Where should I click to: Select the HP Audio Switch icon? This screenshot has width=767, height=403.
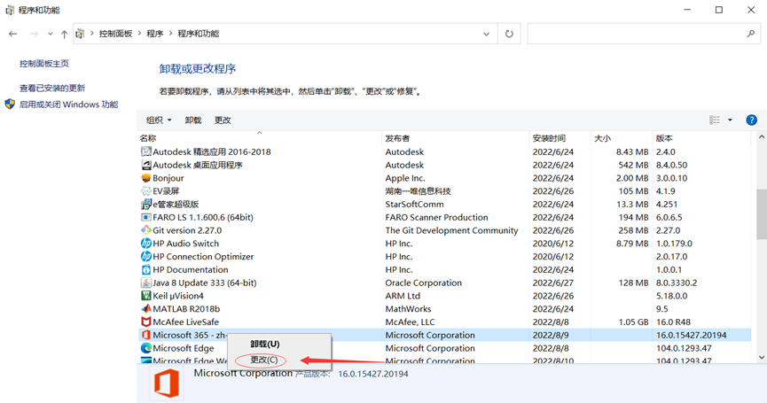tap(145, 244)
